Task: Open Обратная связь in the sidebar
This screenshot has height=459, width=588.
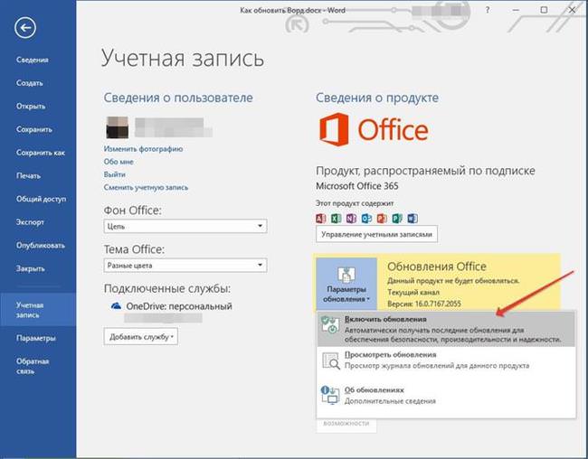Action: (33, 366)
